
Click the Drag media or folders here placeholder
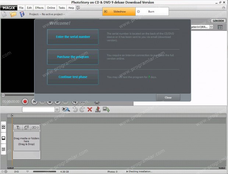pos(26,141)
